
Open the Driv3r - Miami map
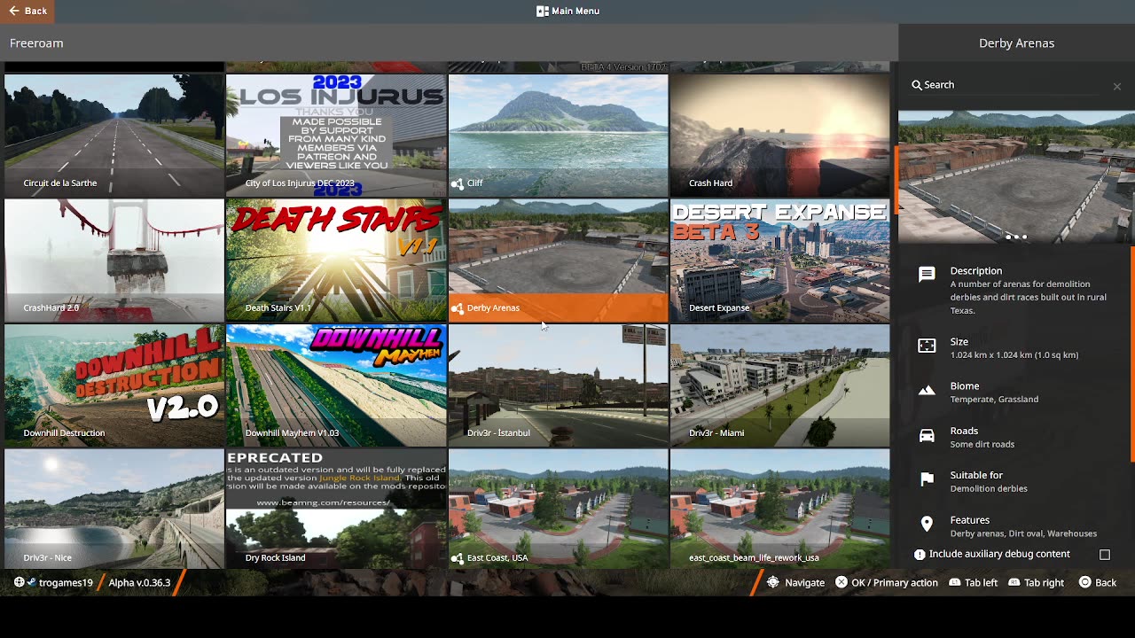[x=779, y=385]
